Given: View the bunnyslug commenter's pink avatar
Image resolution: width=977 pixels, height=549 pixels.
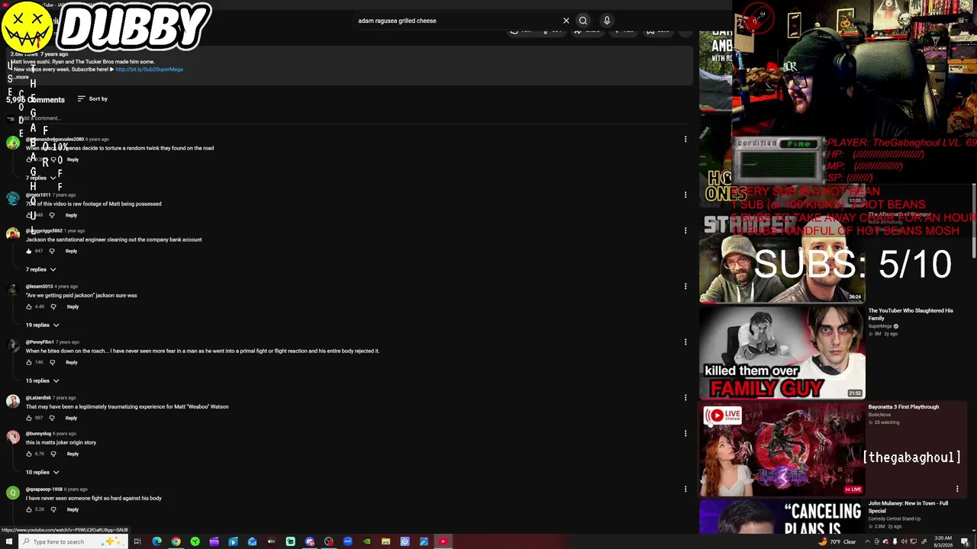Looking at the screenshot, I should pyautogui.click(x=13, y=438).
